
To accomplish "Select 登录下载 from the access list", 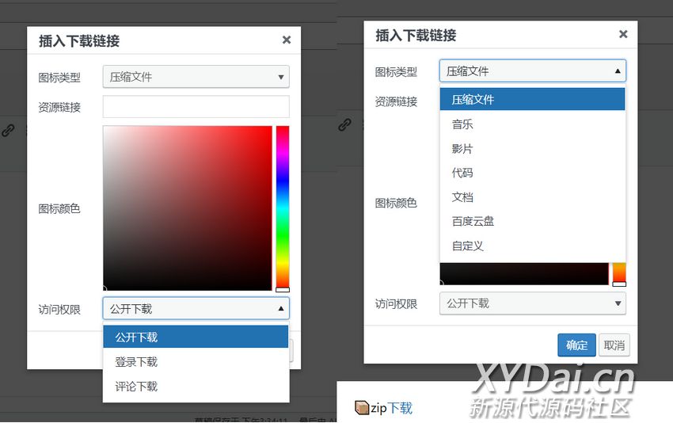I will [x=136, y=362].
